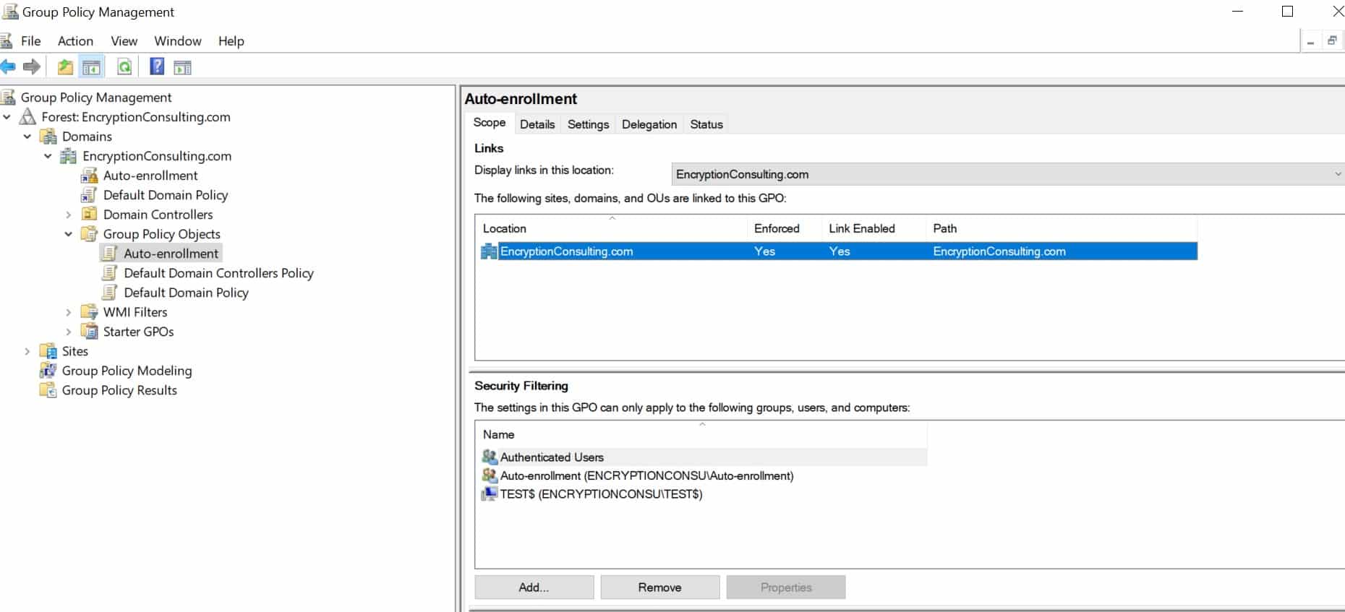Click the Show/Hide Action Pane toolbar icon
This screenshot has height=612, width=1345.
(x=183, y=67)
